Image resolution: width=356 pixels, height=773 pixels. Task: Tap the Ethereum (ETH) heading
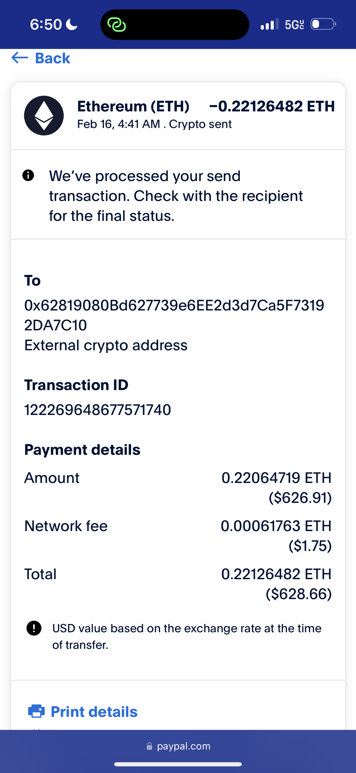tap(133, 106)
